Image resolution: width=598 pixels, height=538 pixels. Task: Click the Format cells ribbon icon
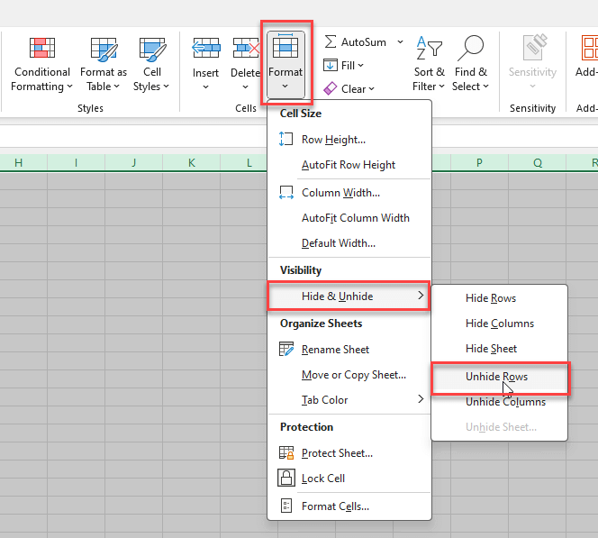click(285, 46)
